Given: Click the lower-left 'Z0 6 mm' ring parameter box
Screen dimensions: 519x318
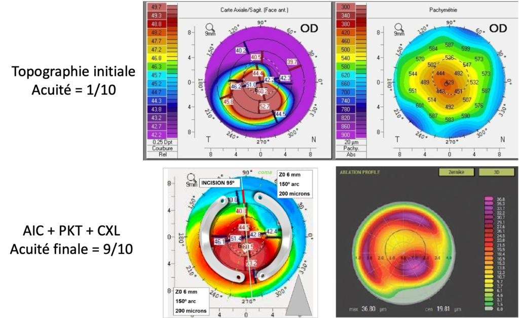Looking at the screenshot, I should 191,301.
